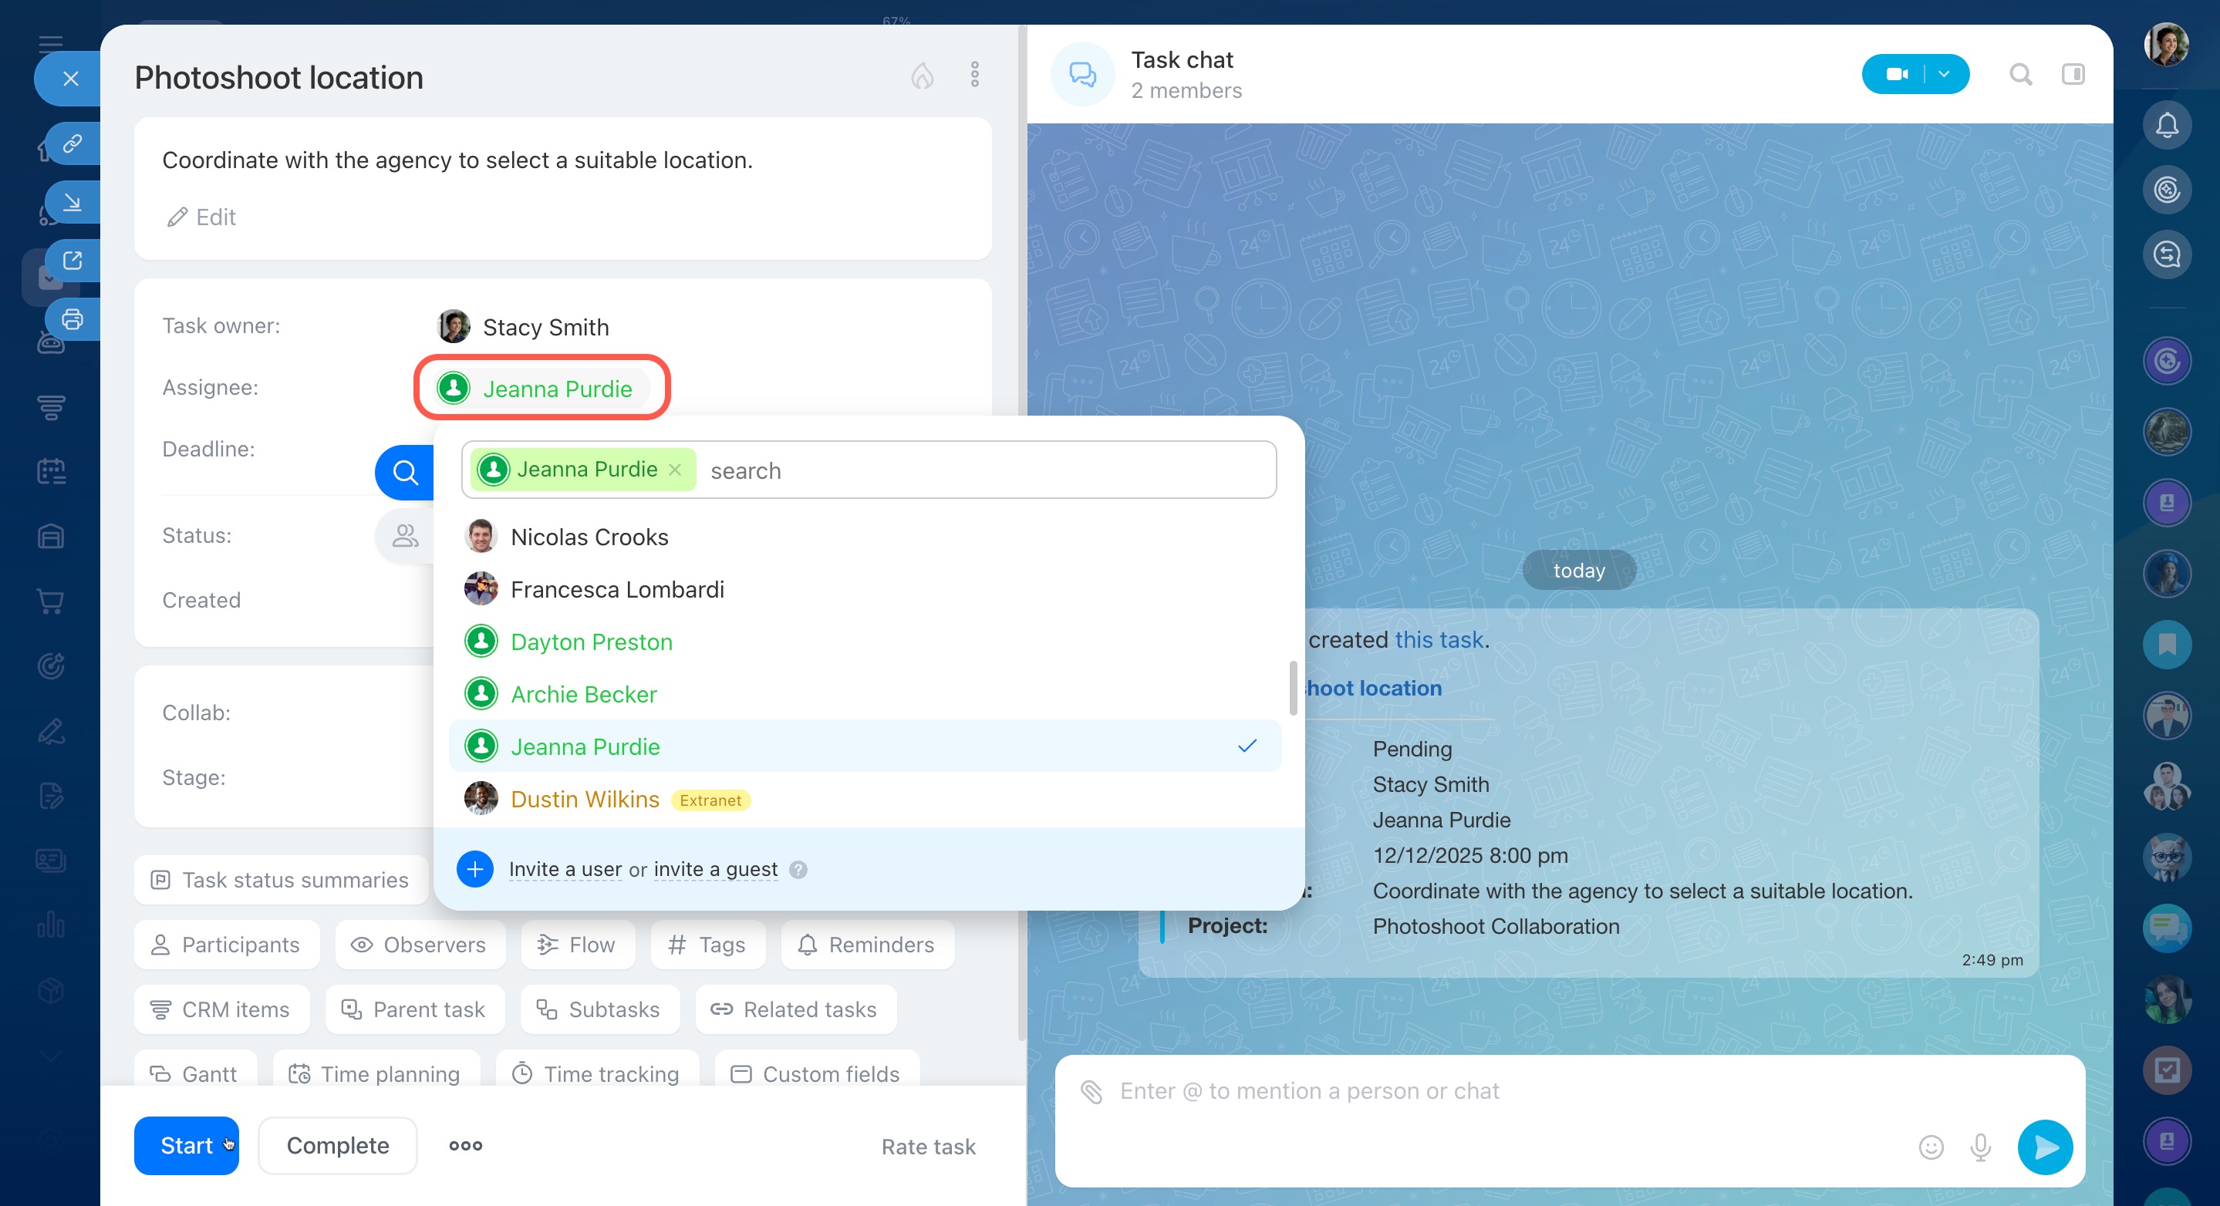
Task: Click the microphone voice message icon
Action: tap(1980, 1147)
